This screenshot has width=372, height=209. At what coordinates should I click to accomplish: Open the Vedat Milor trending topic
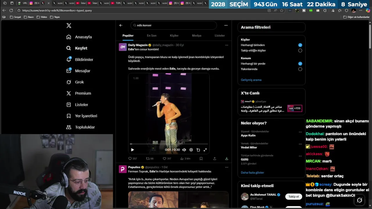click(x=249, y=147)
